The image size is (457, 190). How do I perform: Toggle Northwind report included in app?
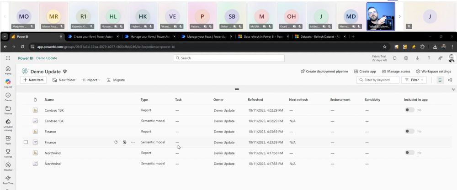(x=410, y=153)
